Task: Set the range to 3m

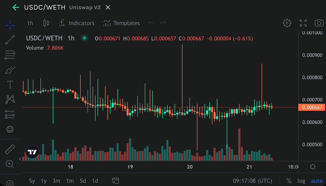Action: (56, 181)
